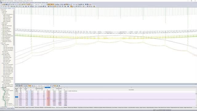Open the File menu

pos(3,2)
